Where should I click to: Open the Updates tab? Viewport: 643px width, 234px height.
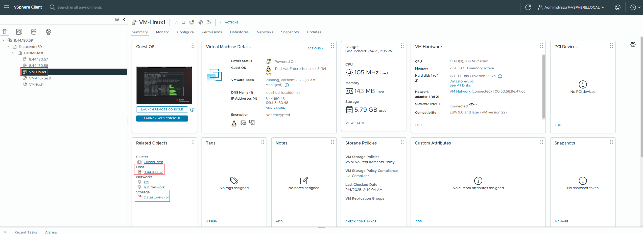(x=314, y=32)
